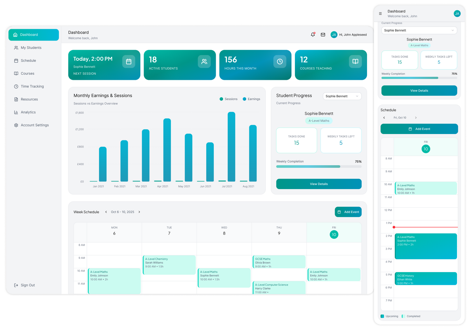
Task: Go to next week in Week Schedule
Action: click(x=139, y=212)
